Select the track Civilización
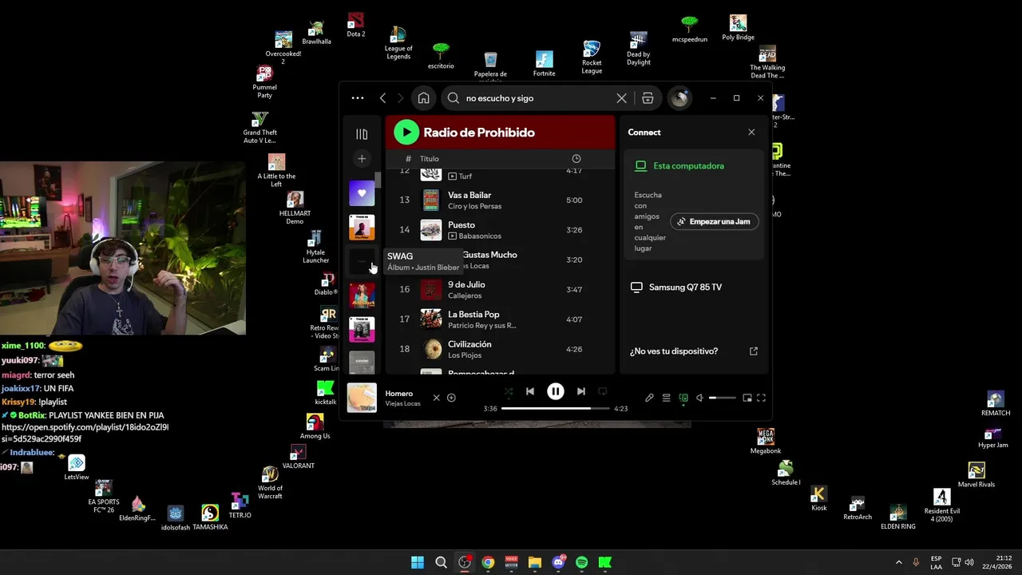This screenshot has height=575, width=1022. point(469,344)
